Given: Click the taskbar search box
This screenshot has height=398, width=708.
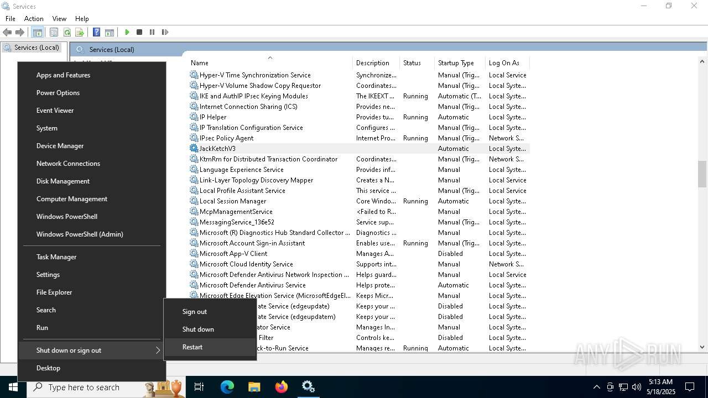Looking at the screenshot, I should (x=106, y=387).
